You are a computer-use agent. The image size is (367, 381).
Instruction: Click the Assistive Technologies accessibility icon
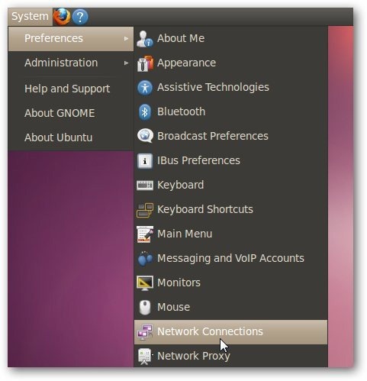click(x=145, y=88)
